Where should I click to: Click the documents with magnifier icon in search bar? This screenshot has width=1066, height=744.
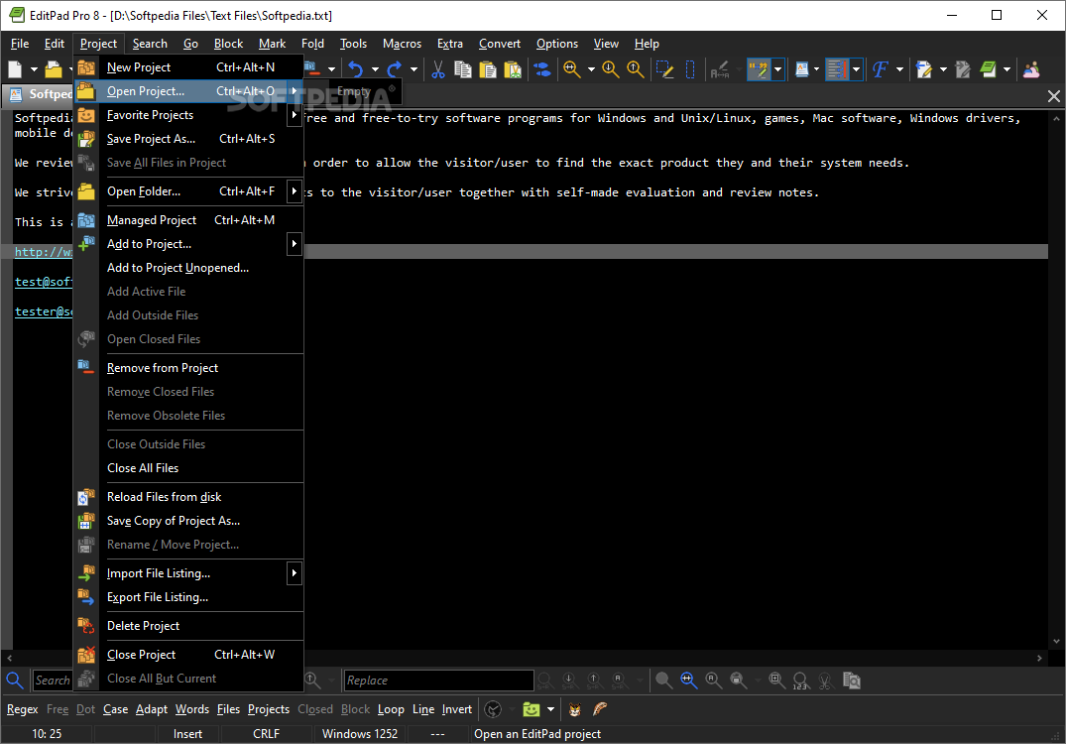(x=851, y=681)
